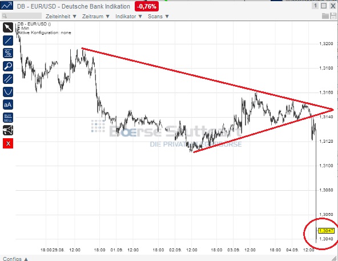Click the 1,3100 price axis label
The image size is (338, 261).
pos(326,166)
